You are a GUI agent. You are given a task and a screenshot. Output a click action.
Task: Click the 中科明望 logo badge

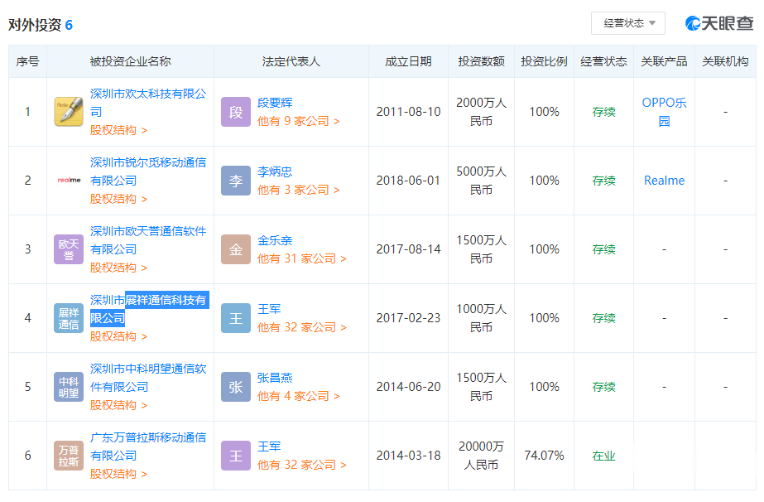pyautogui.click(x=69, y=387)
